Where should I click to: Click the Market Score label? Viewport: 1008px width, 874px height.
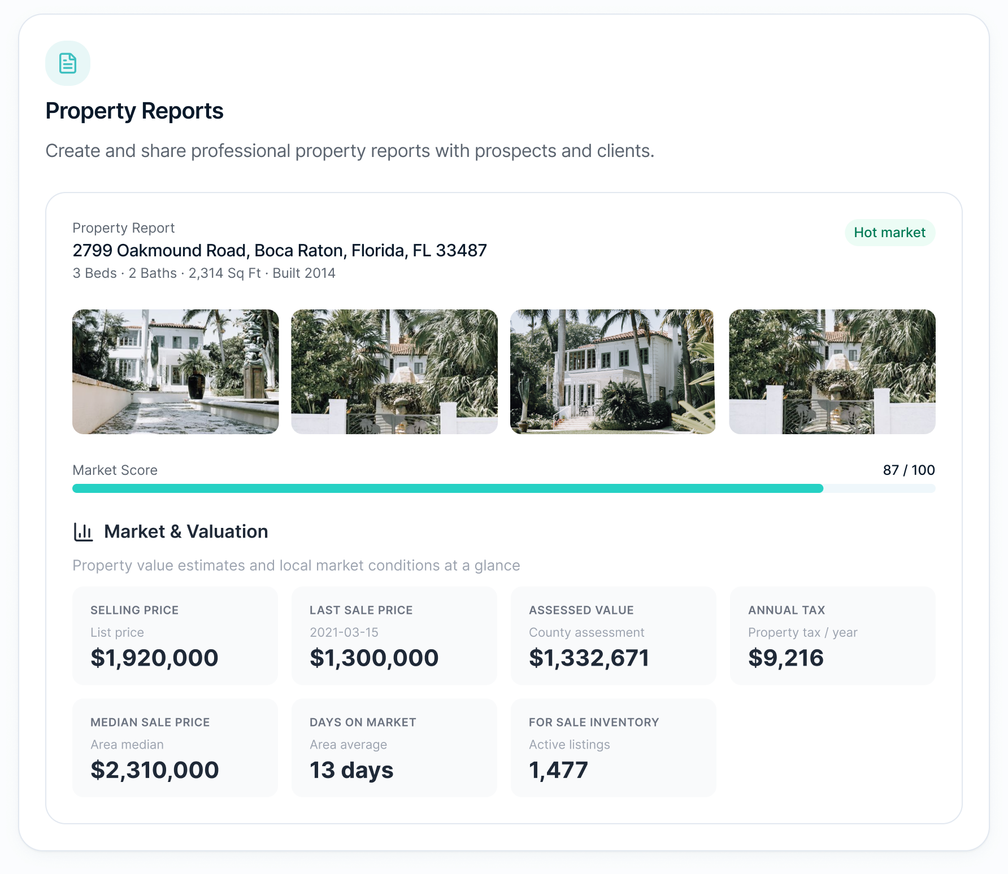tap(115, 470)
